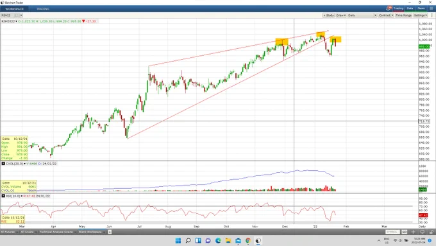Image resolution: width=436 pixels, height=246 pixels.
Task: Open the Mail app in taskbar
Action: [238, 240]
